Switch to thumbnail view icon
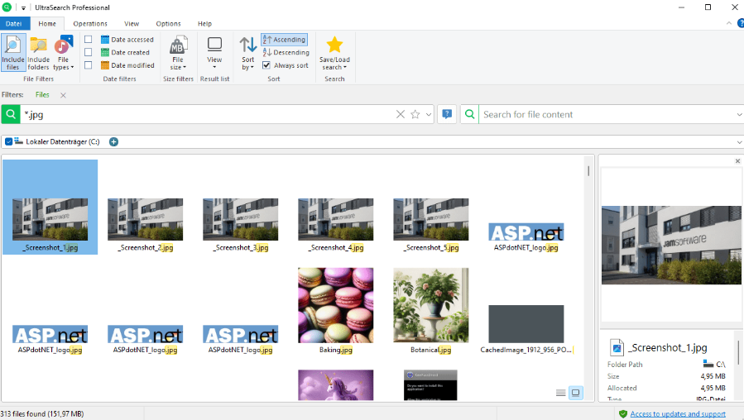Screen dimensions: 744x420 [575, 393]
